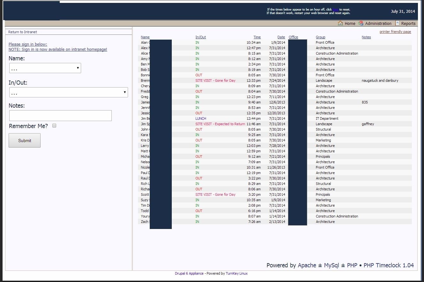Click the Return to Intranet link
Viewport: 424px width, 282px height.
(x=23, y=32)
